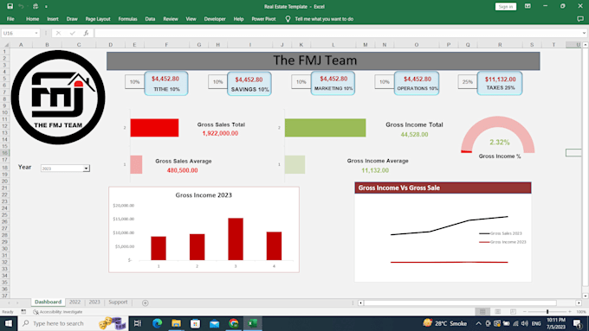The image size is (589, 331).
Task: Open Customize Quick Access Toolbar arrow
Action: (x=46, y=7)
